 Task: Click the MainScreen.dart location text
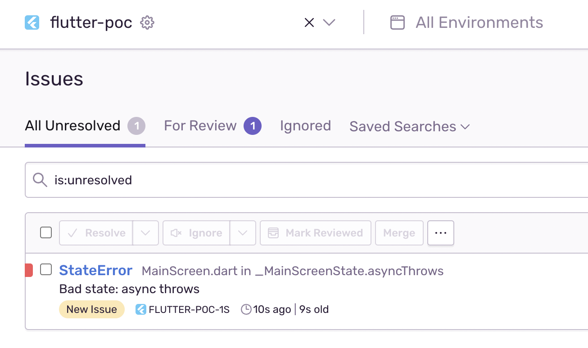click(x=293, y=271)
